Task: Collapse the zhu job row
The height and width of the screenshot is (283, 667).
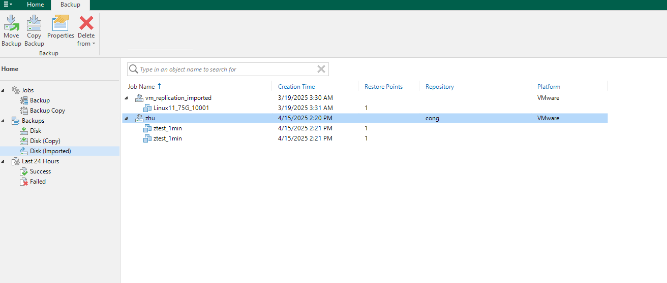Action: pos(127,118)
